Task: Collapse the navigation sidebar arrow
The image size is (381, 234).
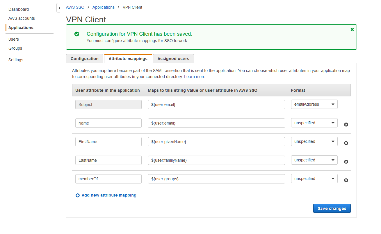Action: (59, 8)
